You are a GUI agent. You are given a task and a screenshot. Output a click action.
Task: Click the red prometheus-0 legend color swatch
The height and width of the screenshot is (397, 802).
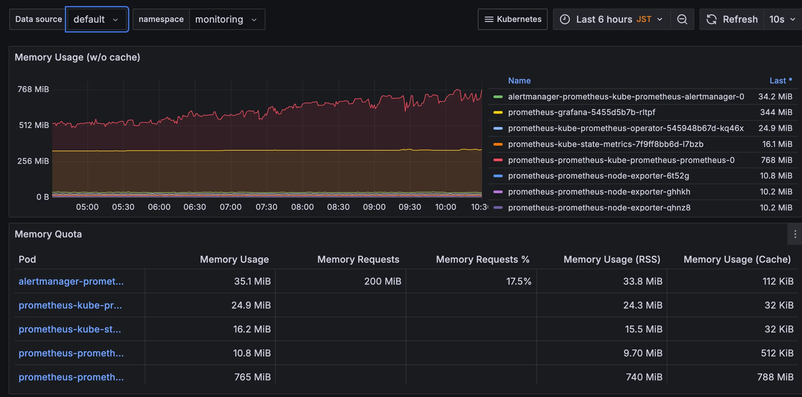pos(498,160)
